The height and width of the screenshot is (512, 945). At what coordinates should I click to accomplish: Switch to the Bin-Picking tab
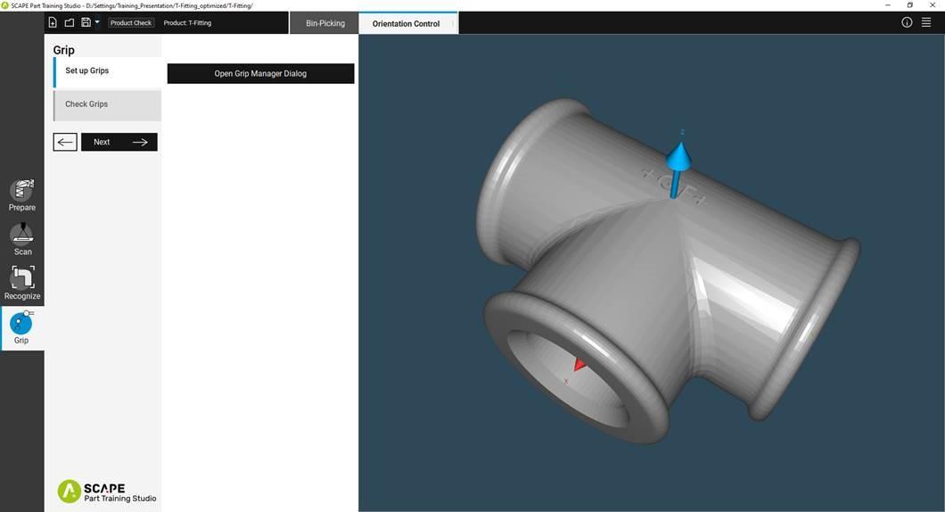(x=325, y=23)
